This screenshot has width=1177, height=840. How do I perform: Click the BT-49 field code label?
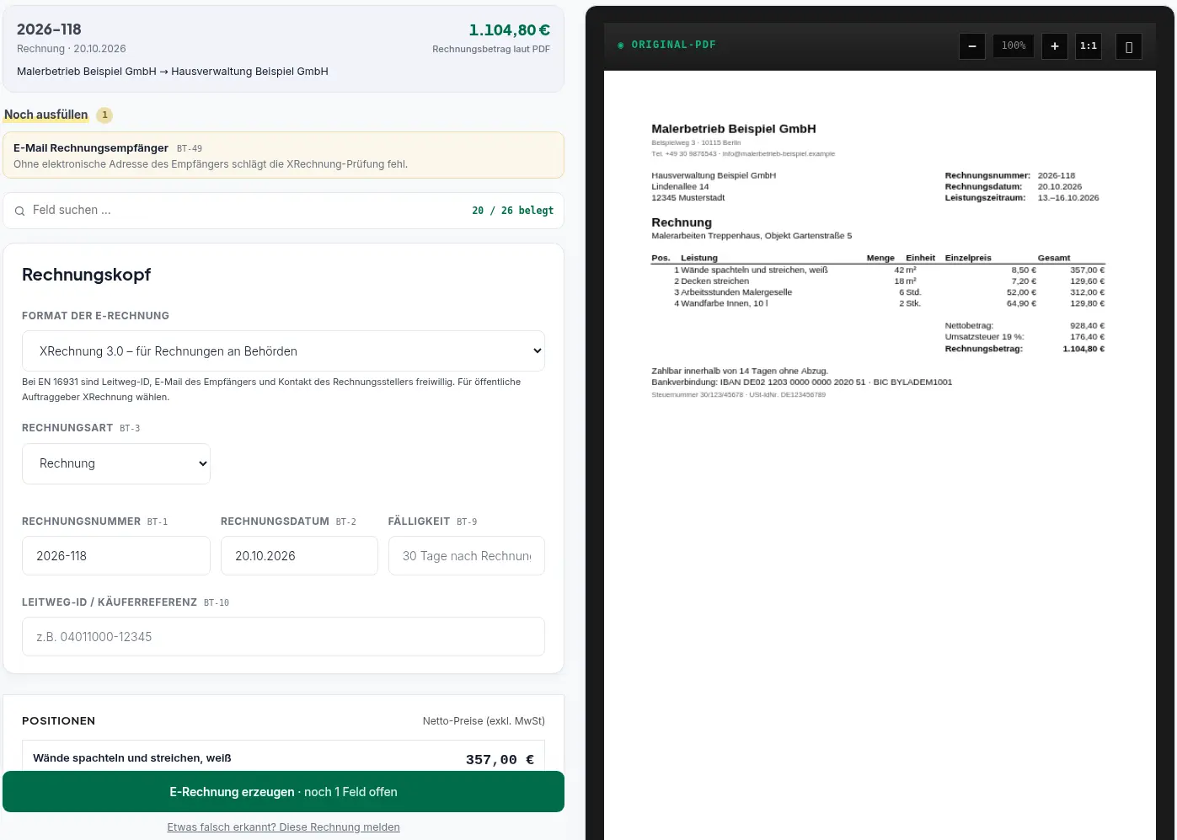click(x=190, y=148)
